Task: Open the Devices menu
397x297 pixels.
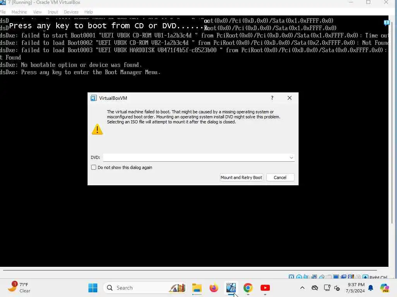Action: tap(71, 12)
